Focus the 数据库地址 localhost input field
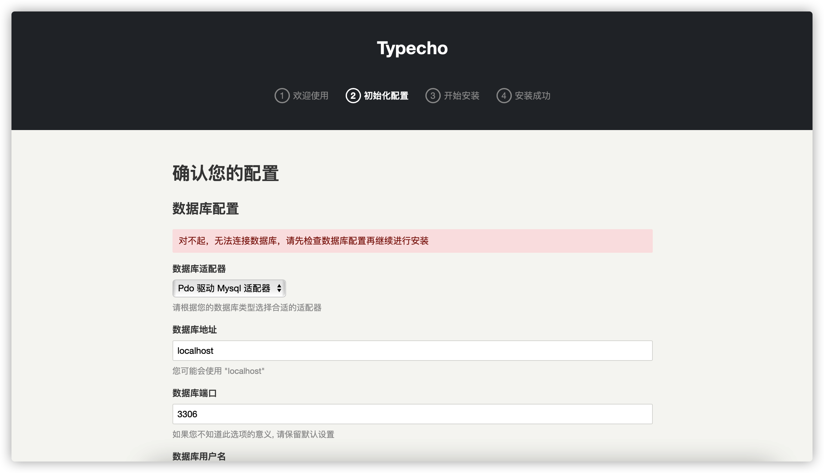 [412, 351]
